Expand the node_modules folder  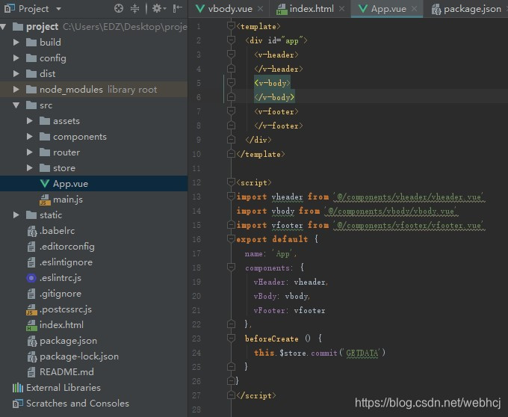coord(16,89)
